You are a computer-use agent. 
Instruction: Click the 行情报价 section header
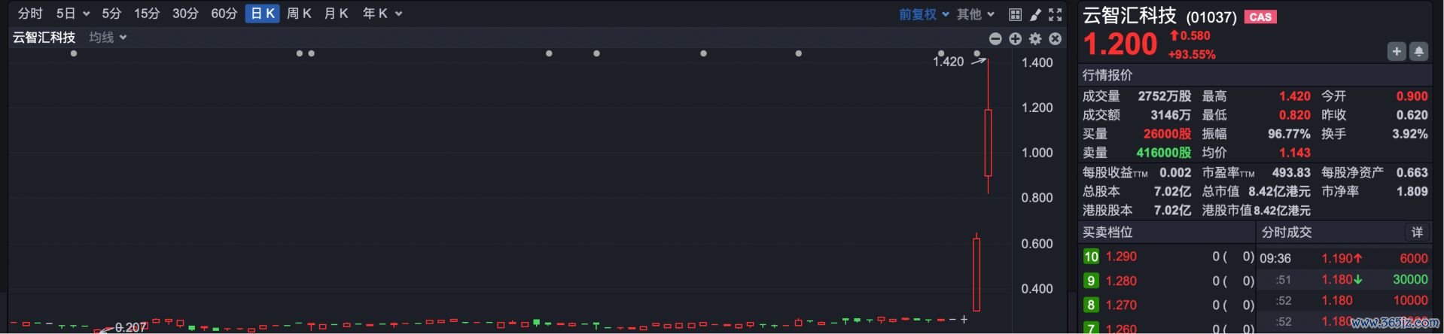(1107, 75)
